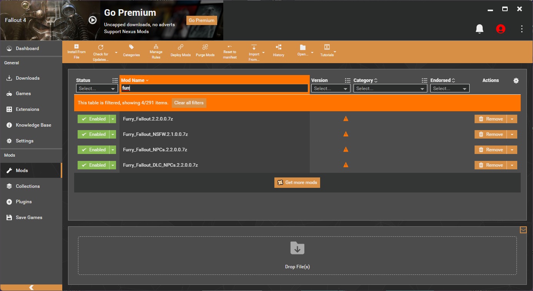Open the History toolbar icon

pyautogui.click(x=279, y=47)
